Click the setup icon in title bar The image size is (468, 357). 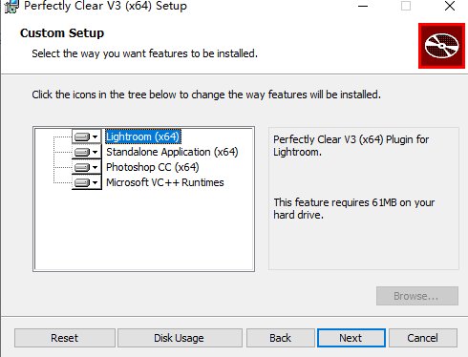(x=11, y=7)
